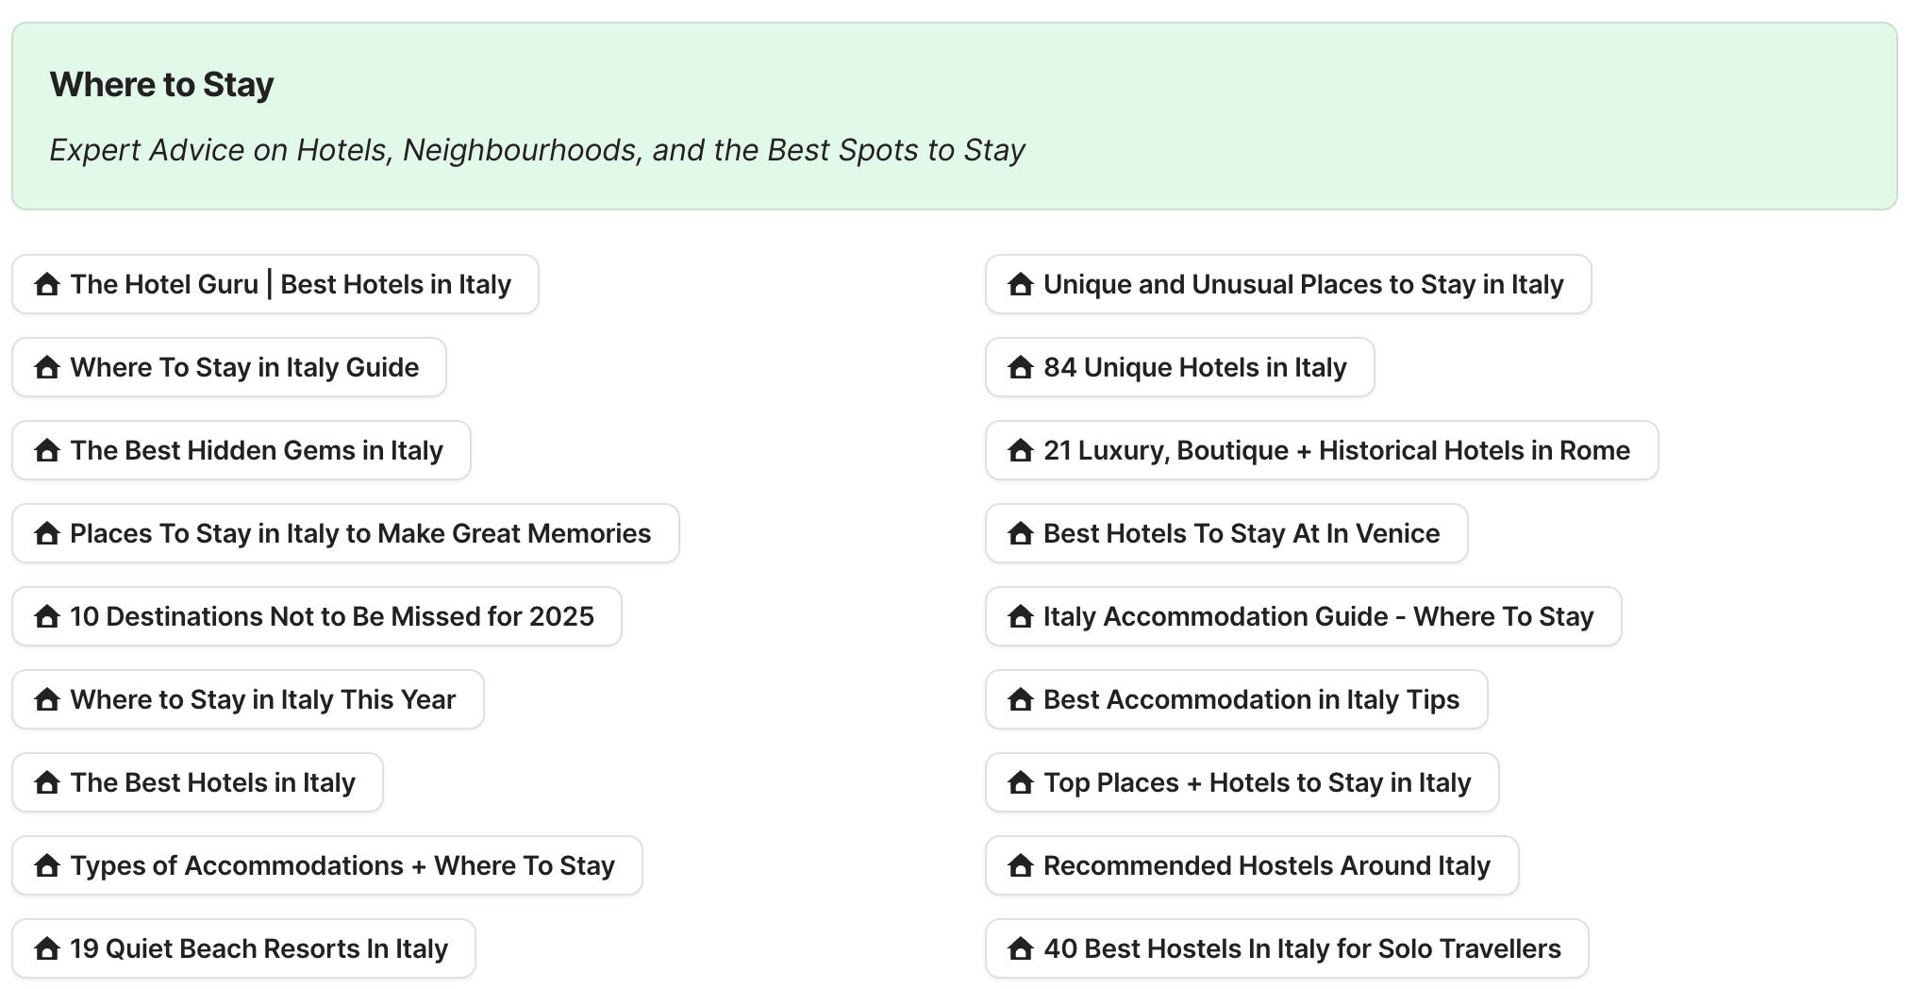Click house icon beside 10 Destinations link
1917x989 pixels.
coord(47,616)
